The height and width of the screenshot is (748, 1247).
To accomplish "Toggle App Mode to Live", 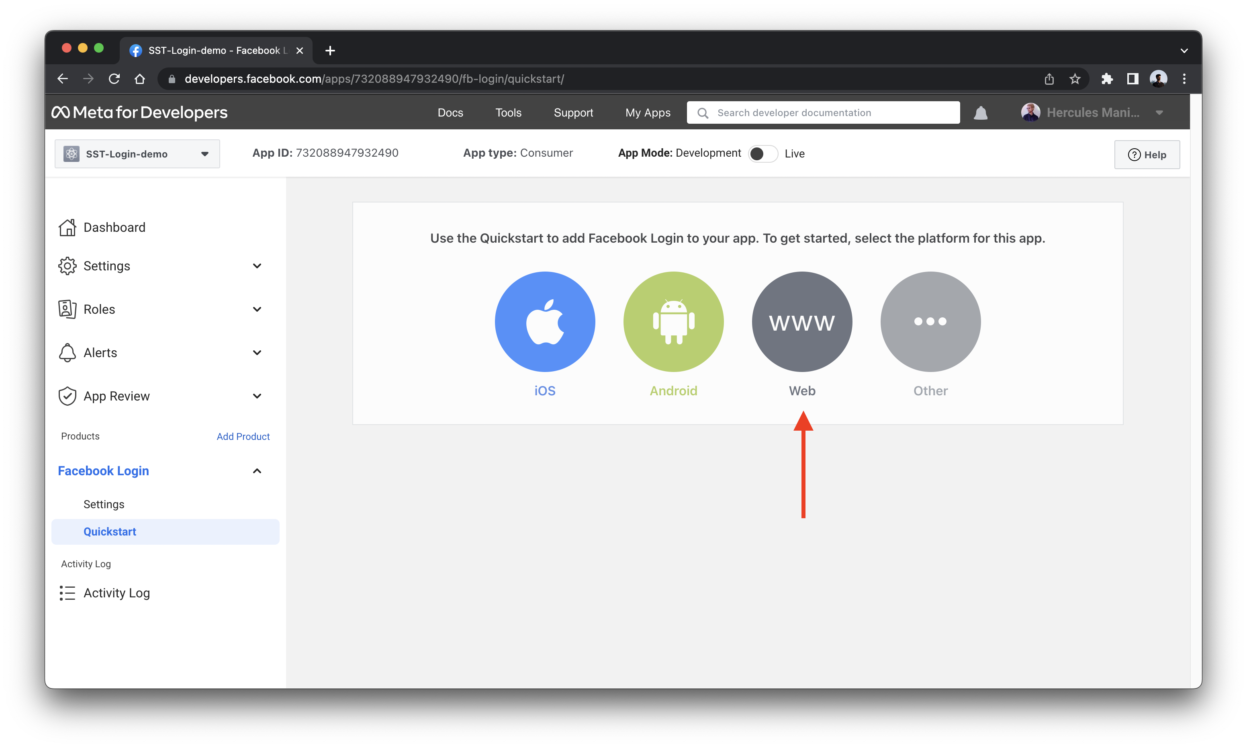I will 763,154.
